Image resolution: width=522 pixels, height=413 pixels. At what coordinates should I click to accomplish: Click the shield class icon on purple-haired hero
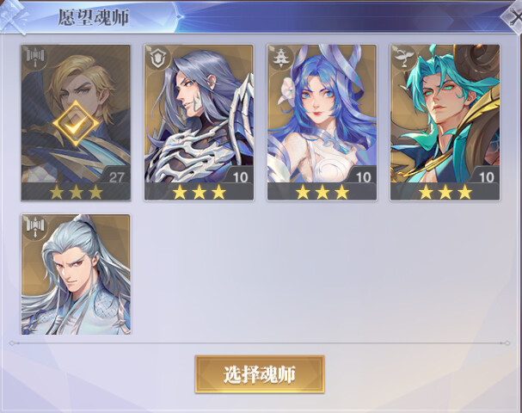click(158, 58)
